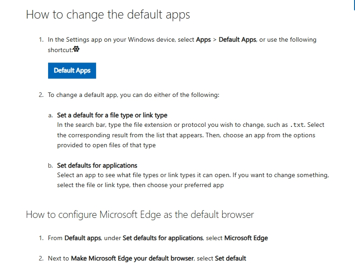Click bold "Set default" in the final step

pos(230,258)
